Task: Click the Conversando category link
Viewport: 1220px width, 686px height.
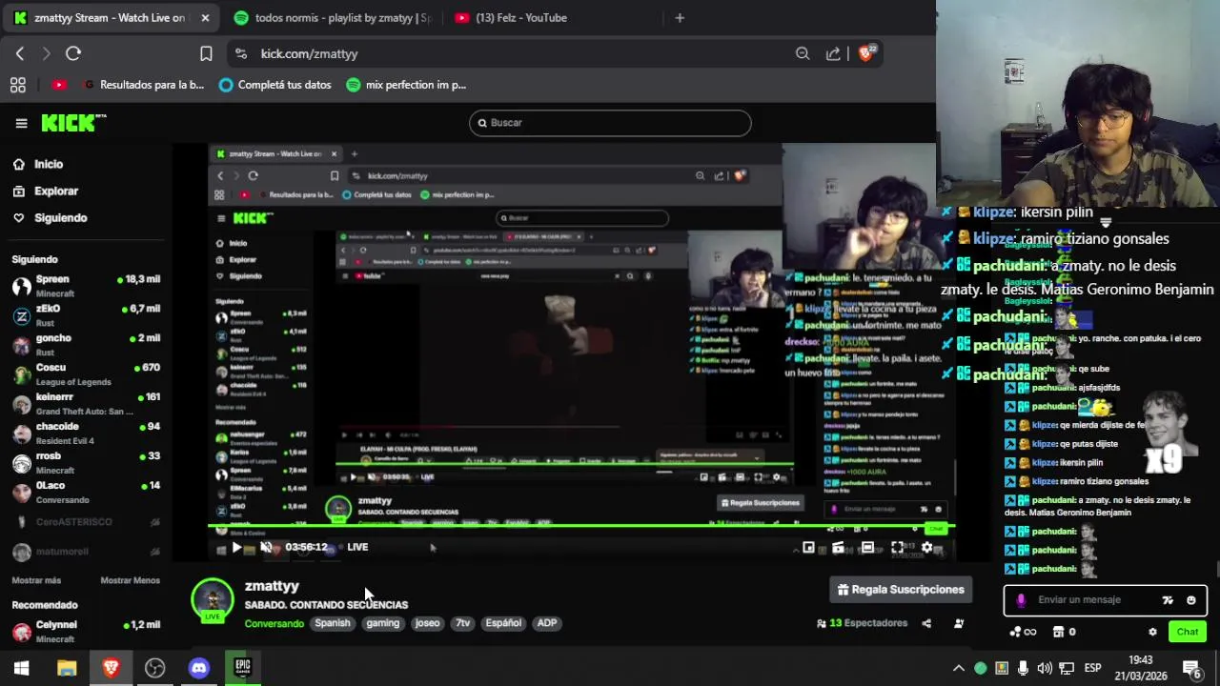Action: [x=274, y=624]
